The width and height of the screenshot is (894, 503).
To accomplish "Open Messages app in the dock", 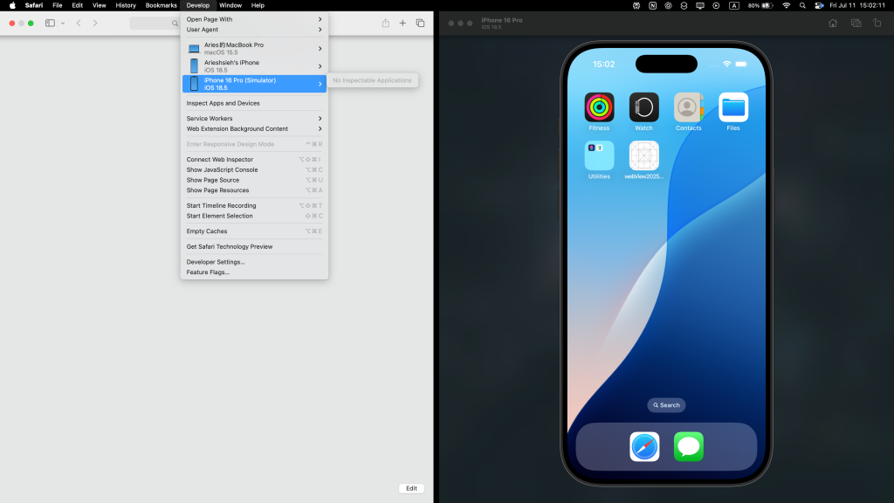I will point(689,446).
